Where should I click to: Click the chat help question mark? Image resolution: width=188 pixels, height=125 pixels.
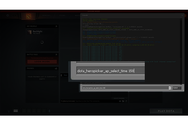point(126,101)
